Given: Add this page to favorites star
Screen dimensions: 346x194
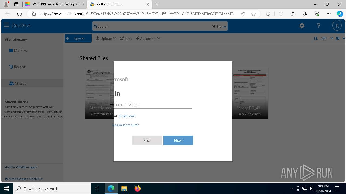Looking at the screenshot, I should (254, 14).
